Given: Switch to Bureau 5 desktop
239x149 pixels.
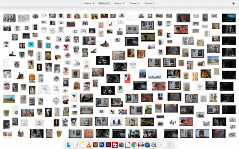Looking at the screenshot, I should click(150, 3).
